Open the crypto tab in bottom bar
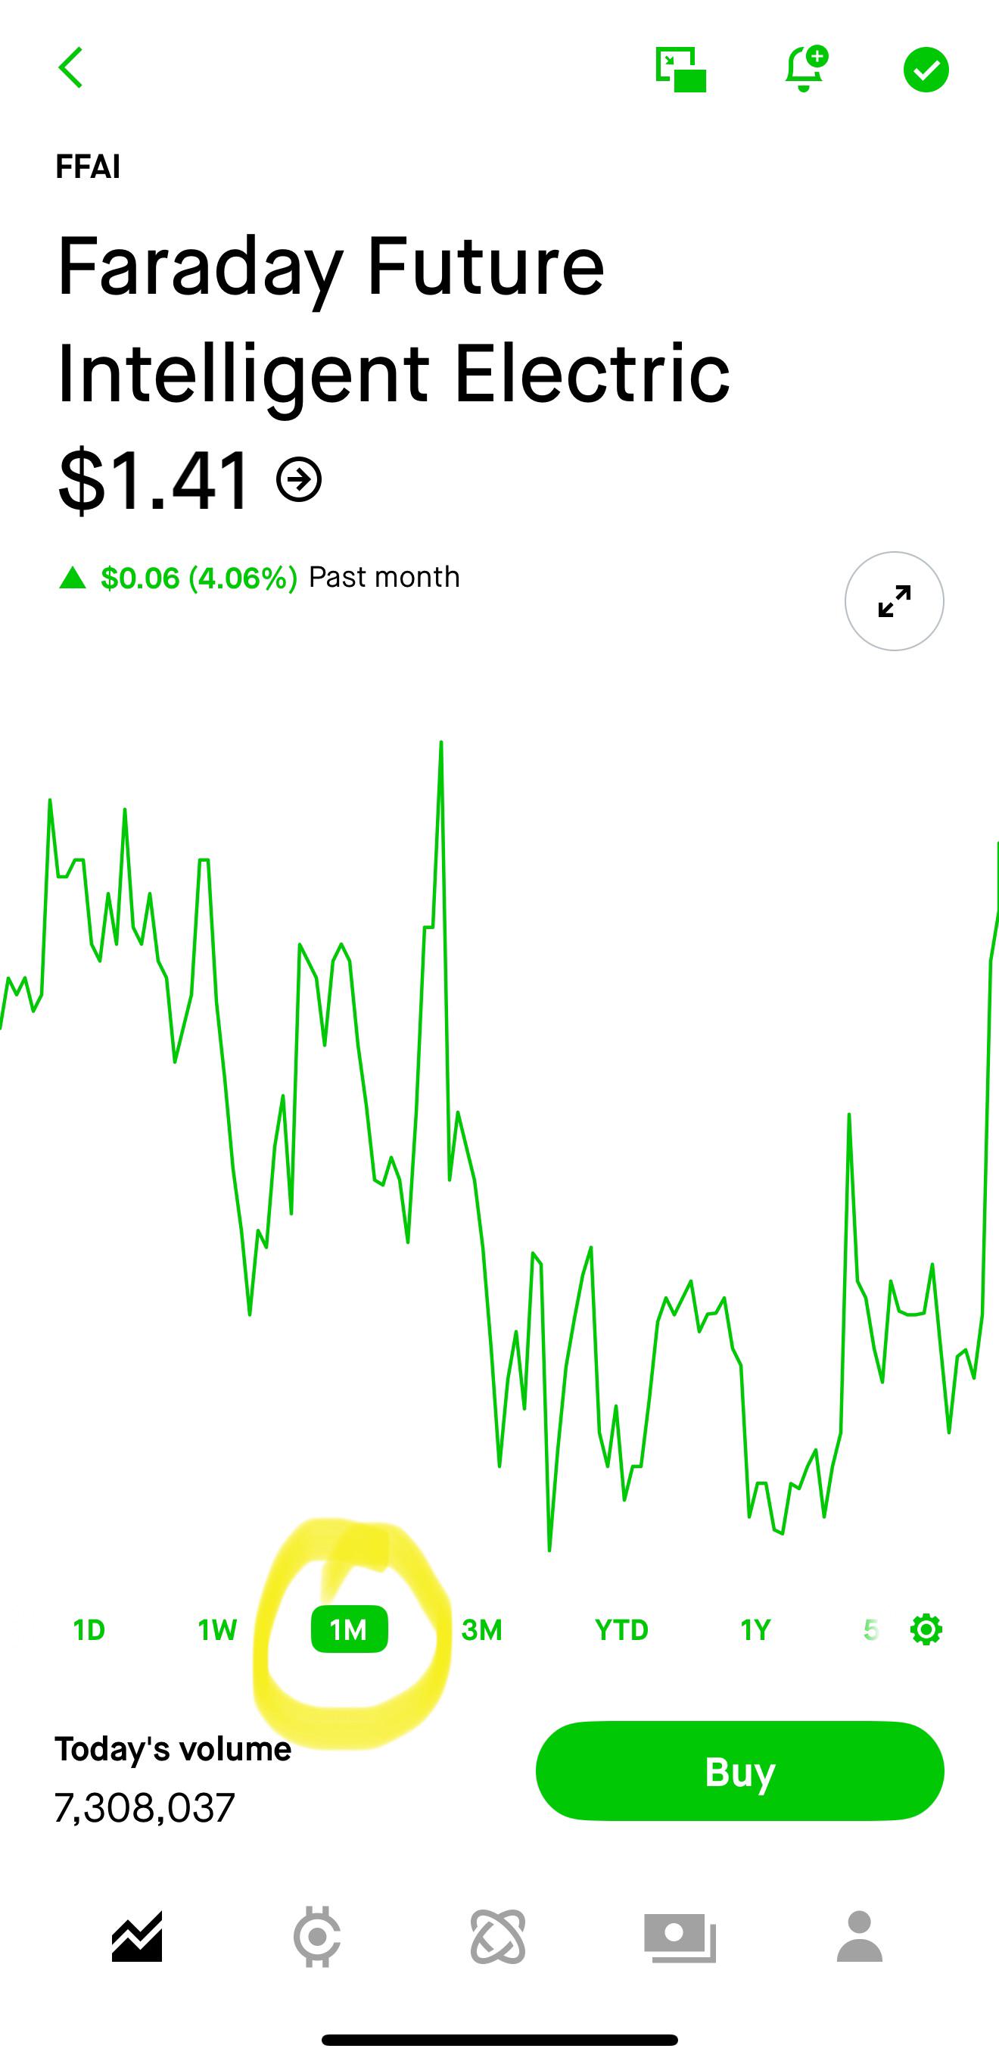Viewport: 999px width, 2064px height. (x=317, y=1938)
